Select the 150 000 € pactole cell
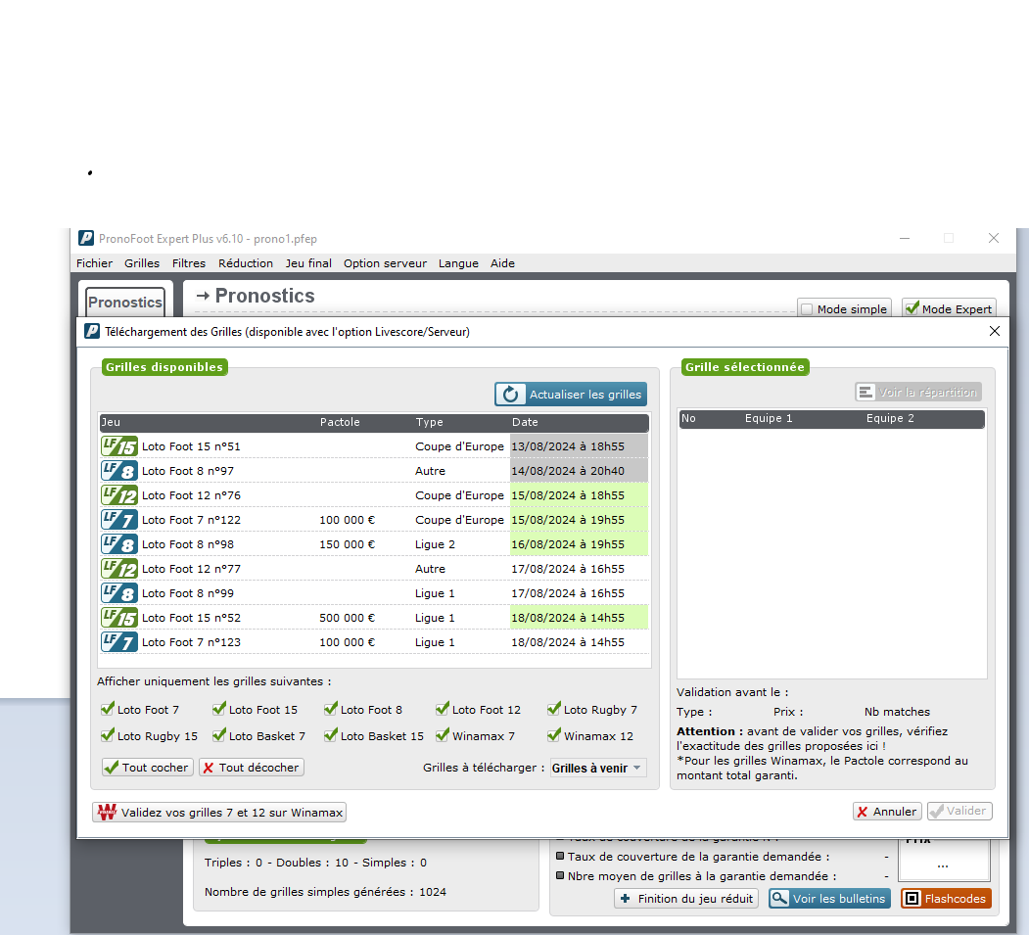 [348, 544]
